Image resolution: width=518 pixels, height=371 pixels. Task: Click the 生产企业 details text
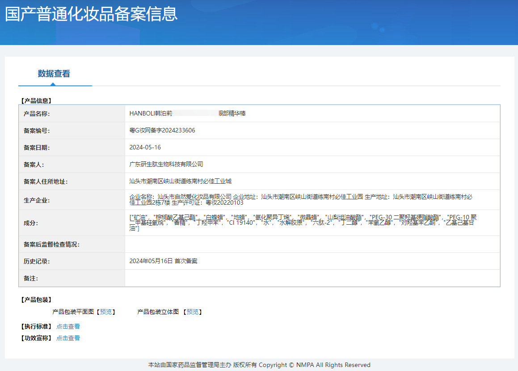pyautogui.click(x=300, y=199)
